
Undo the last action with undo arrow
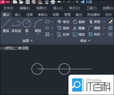pos(59,2)
